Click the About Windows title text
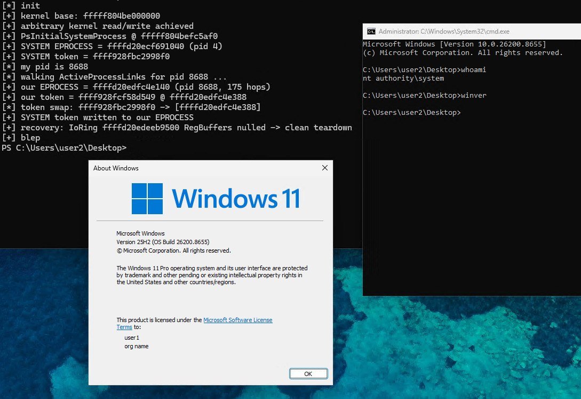 click(116, 168)
